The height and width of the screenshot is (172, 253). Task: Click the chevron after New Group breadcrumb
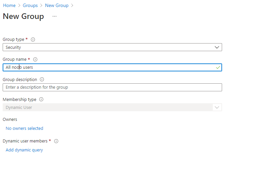72,6
